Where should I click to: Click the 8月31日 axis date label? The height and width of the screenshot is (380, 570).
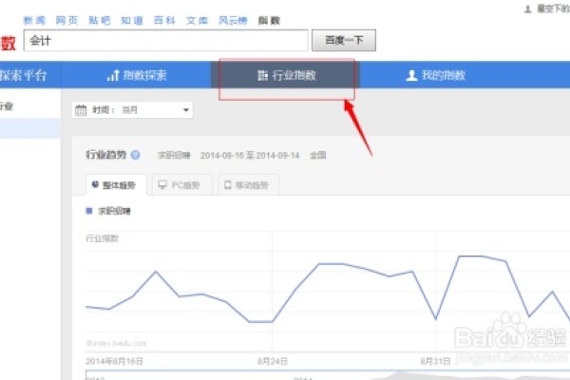point(435,361)
